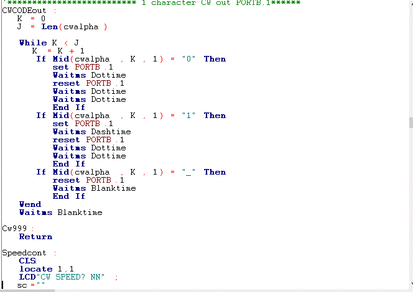Click the "1" string in second If
Image resolution: width=413 pixels, height=292 pixels.
(x=188, y=116)
